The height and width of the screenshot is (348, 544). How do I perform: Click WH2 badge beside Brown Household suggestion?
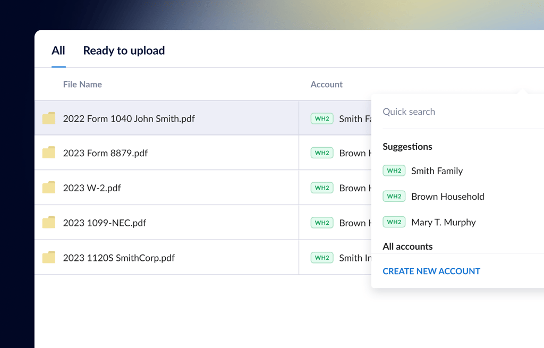(x=394, y=196)
